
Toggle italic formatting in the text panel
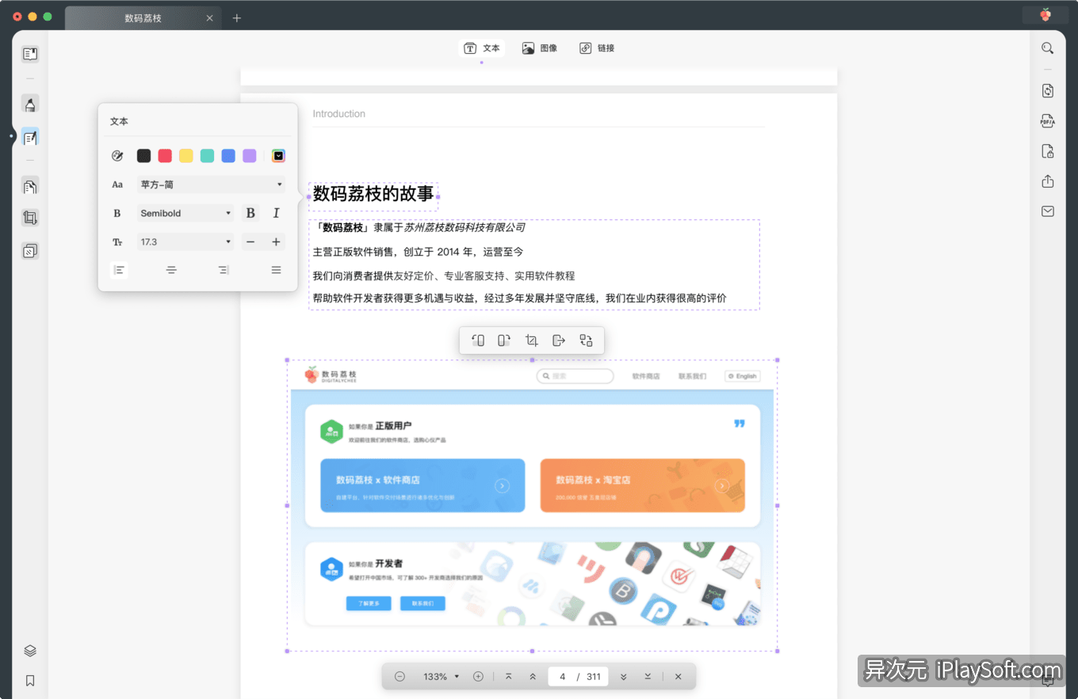coord(276,212)
